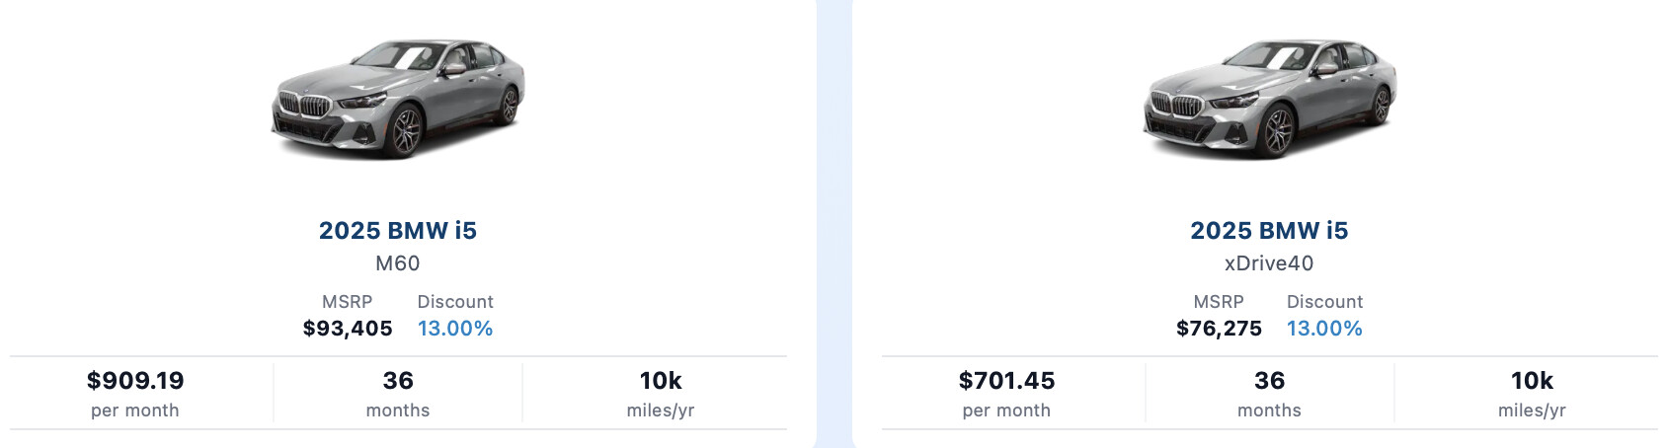Image resolution: width=1667 pixels, height=448 pixels.
Task: Click the 2025 BMW i5 xDrive40 title link
Action: click(1269, 230)
